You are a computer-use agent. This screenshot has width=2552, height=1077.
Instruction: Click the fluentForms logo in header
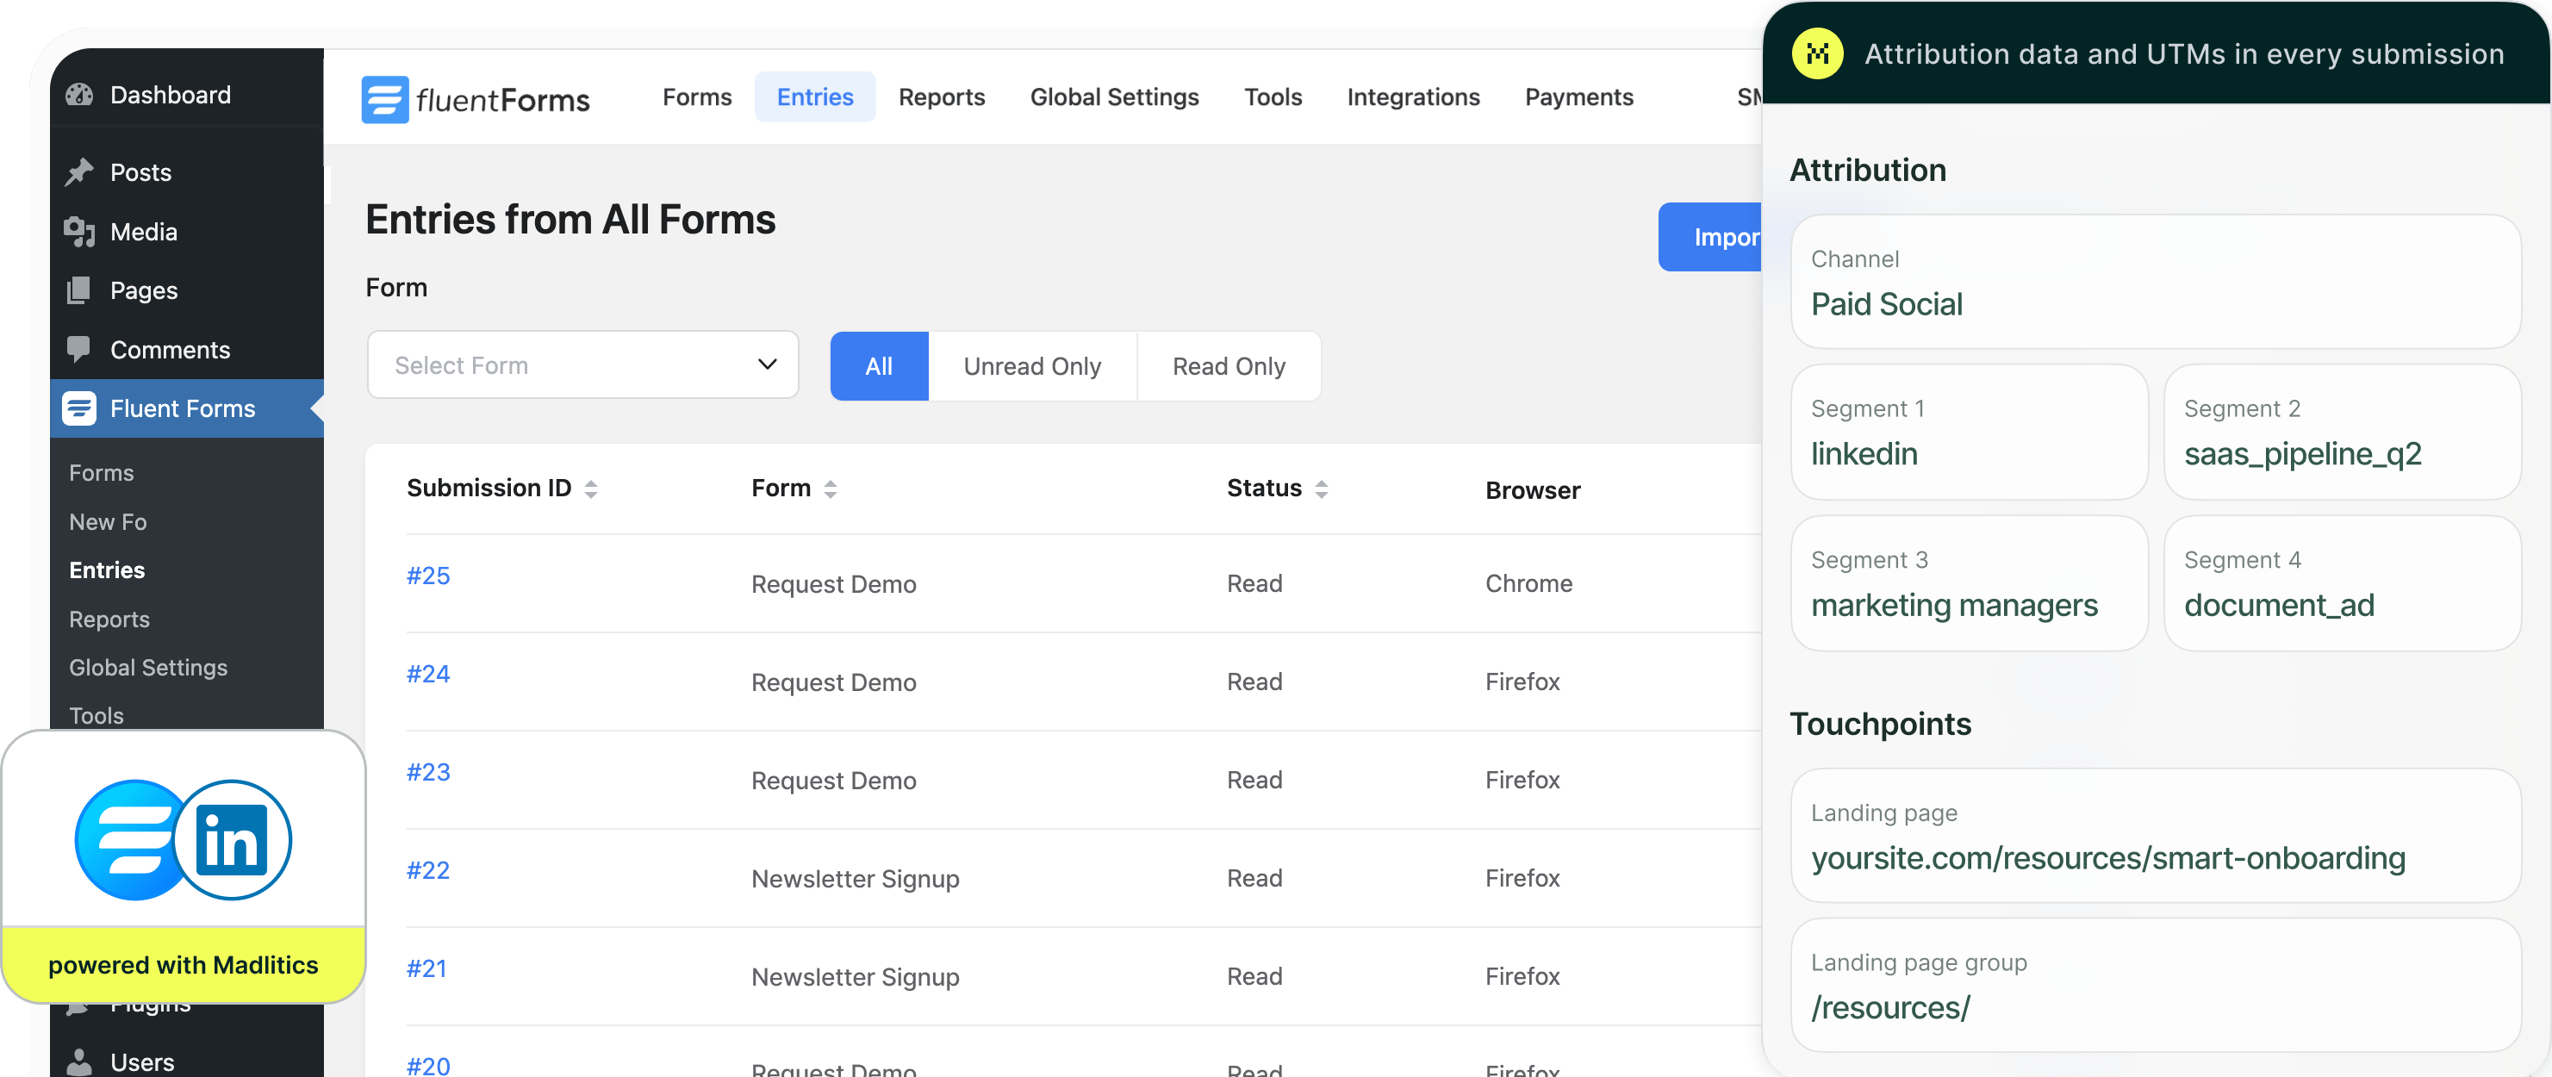pos(476,99)
